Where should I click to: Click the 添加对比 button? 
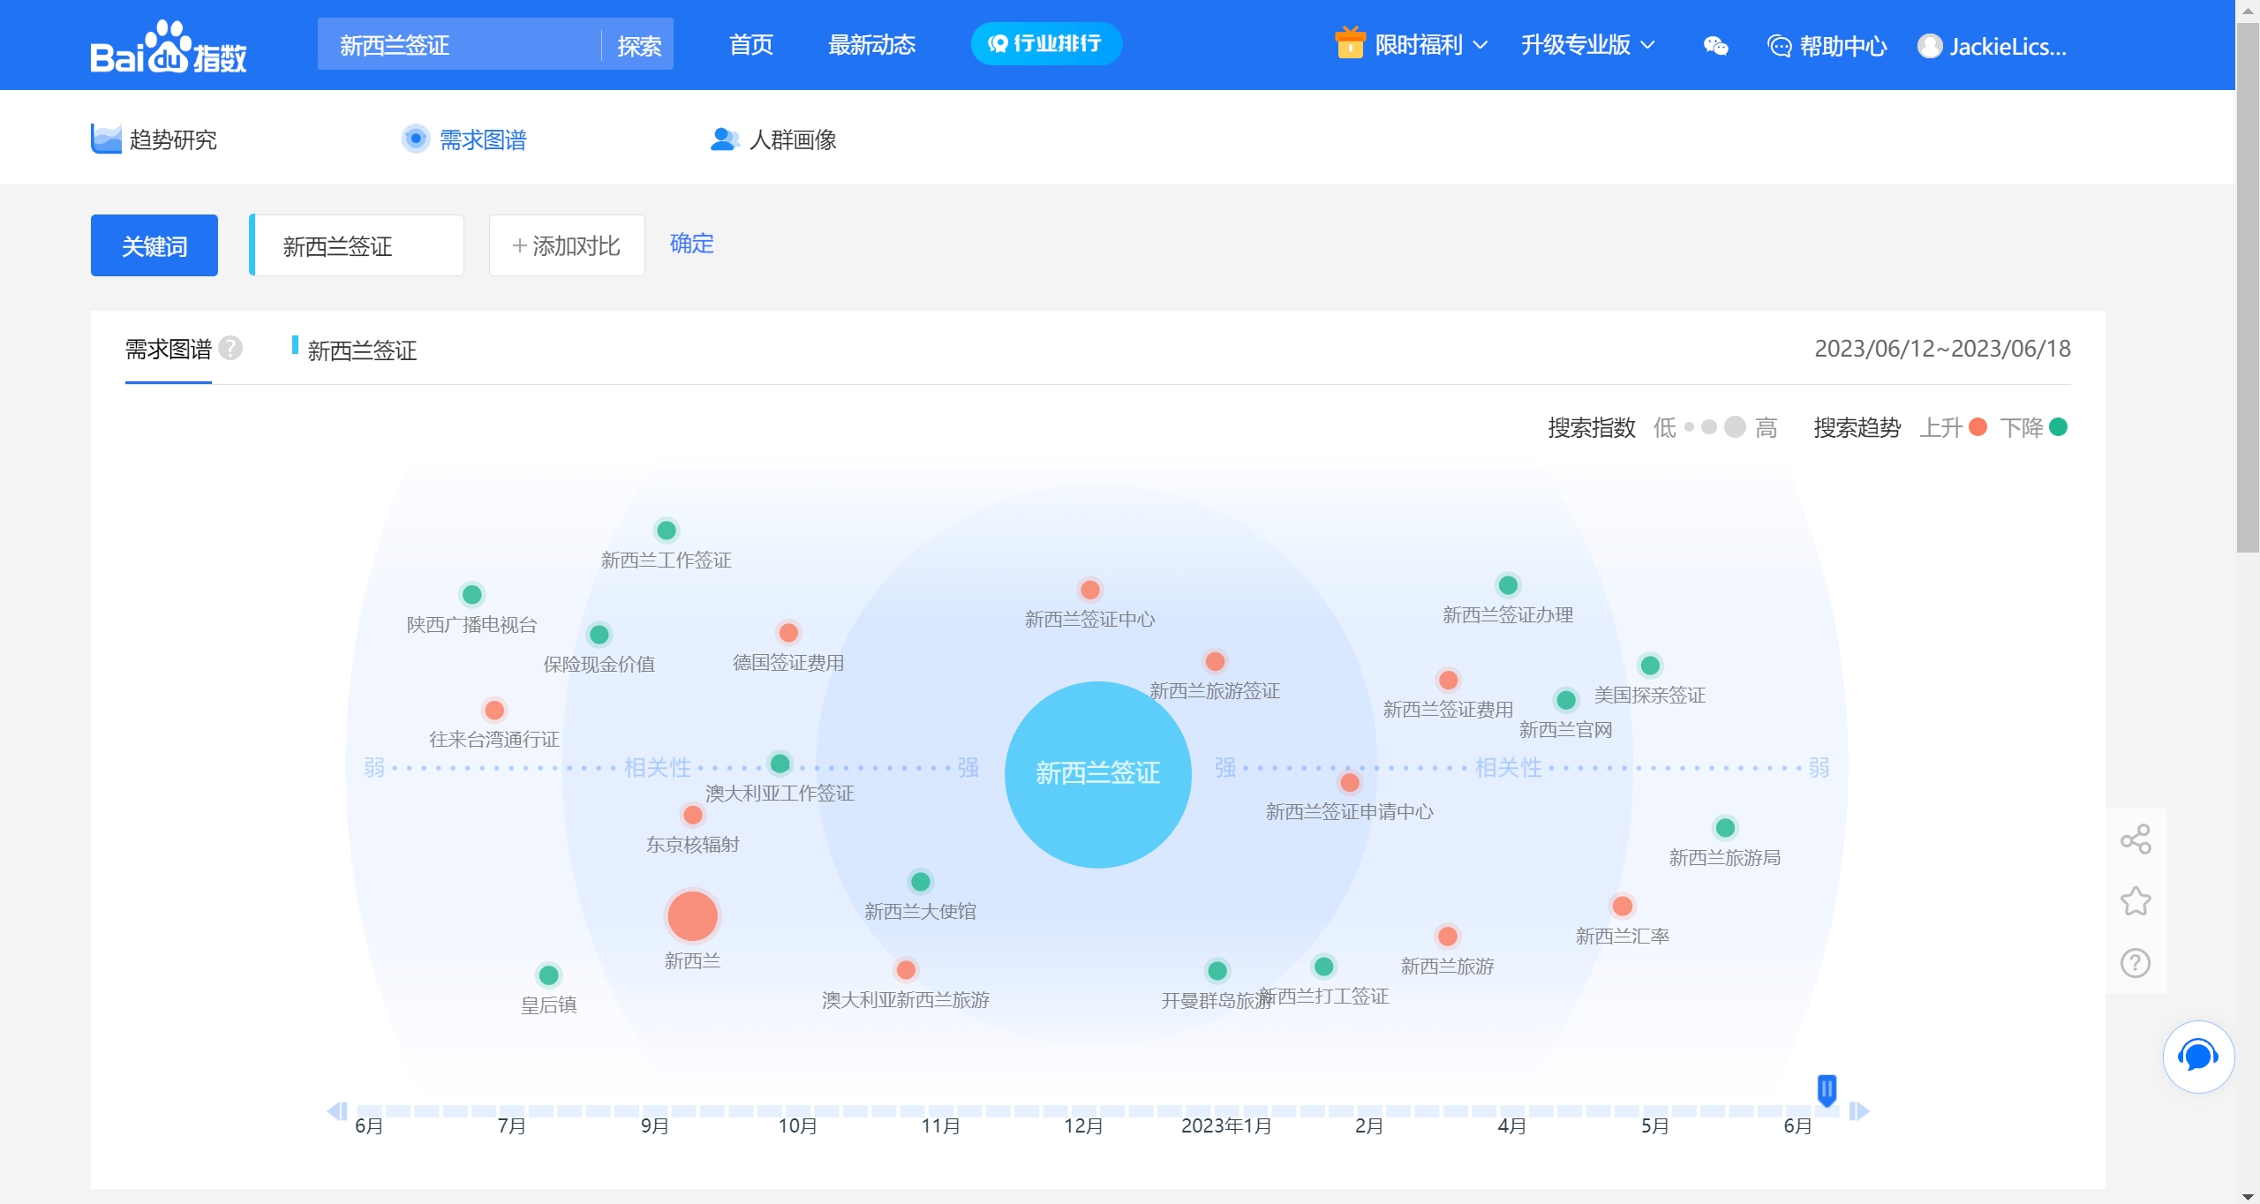coord(567,245)
